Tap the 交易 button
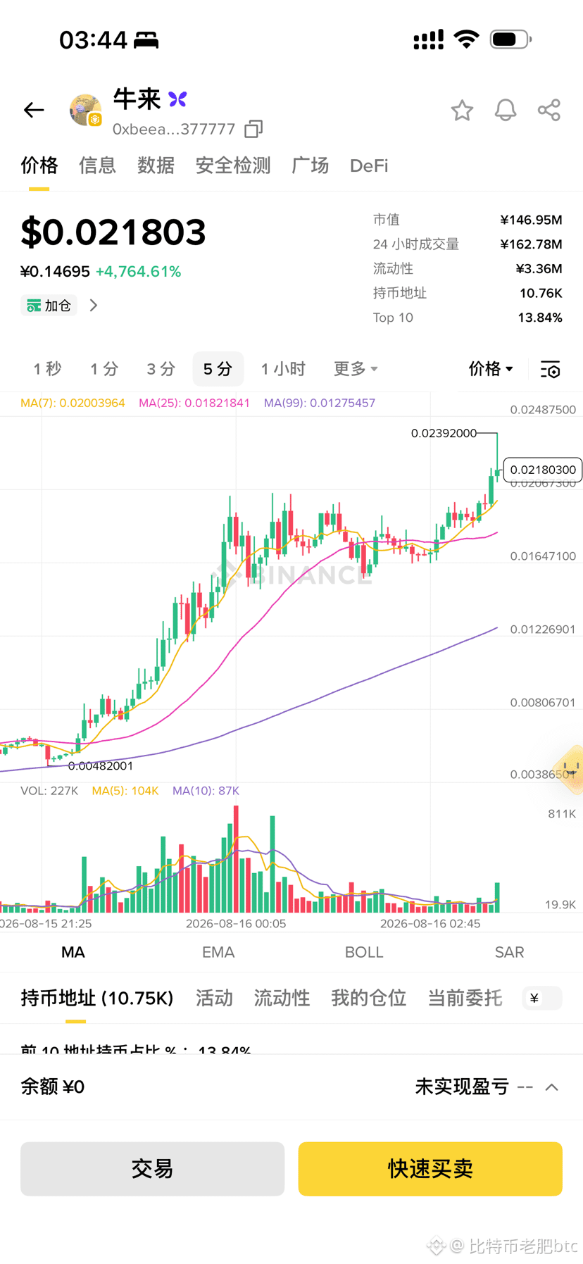Screen dimensions: 583x1264 [x=152, y=1168]
